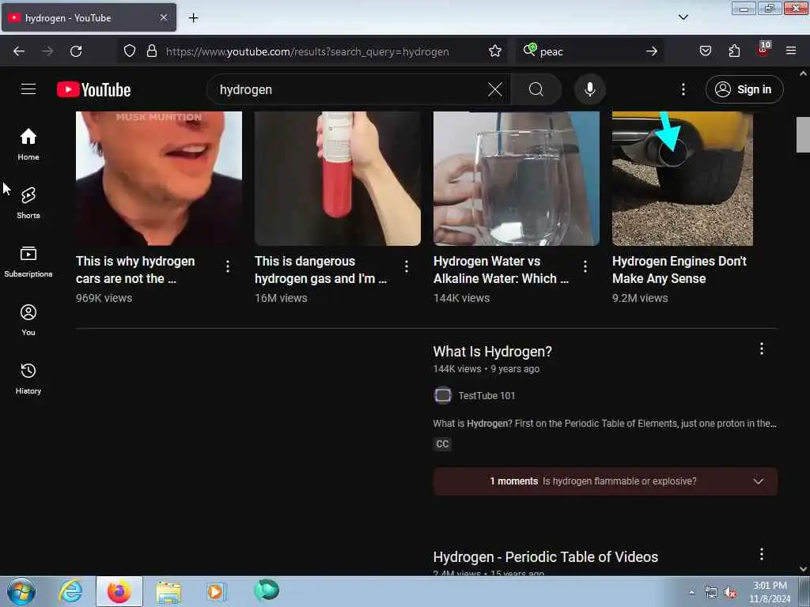This screenshot has width=810, height=607.
Task: Click the browser search box containing peac
Action: tap(589, 51)
